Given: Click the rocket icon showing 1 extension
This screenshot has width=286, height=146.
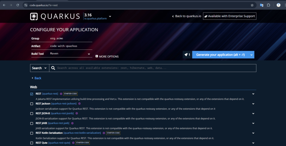Looking at the screenshot, I should (x=187, y=55).
